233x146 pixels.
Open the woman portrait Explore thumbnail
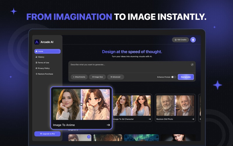click(x=178, y=138)
